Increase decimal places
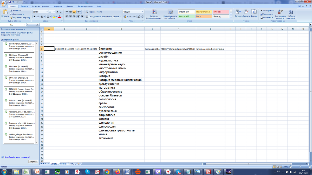 pos(138,16)
